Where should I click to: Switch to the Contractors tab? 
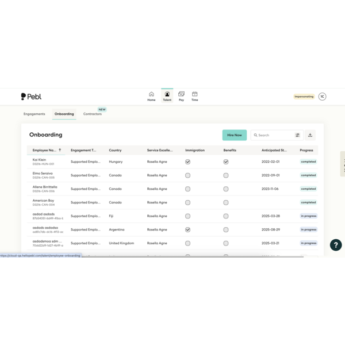coord(92,114)
